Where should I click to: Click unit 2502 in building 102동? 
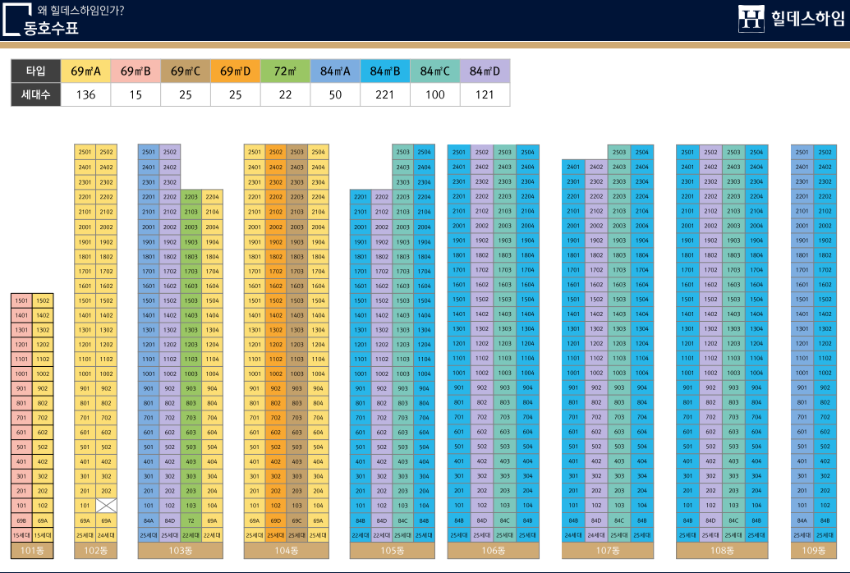click(106, 153)
